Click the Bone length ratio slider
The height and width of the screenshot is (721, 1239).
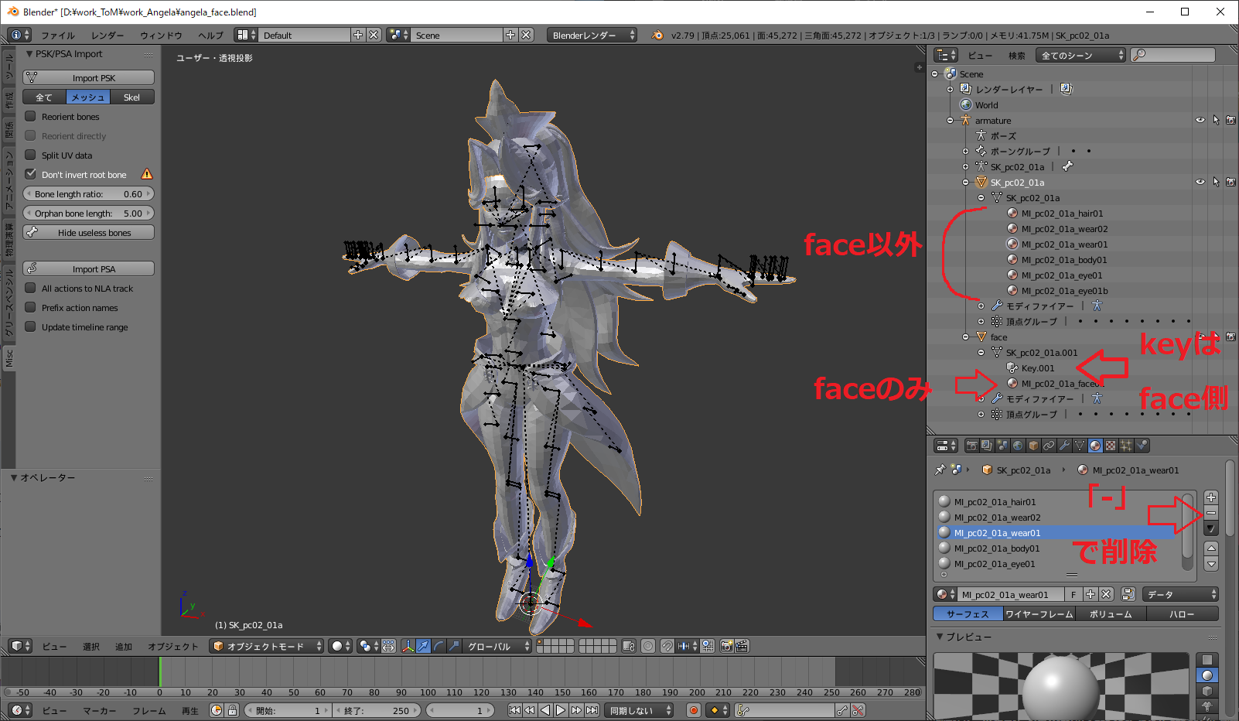coord(88,194)
